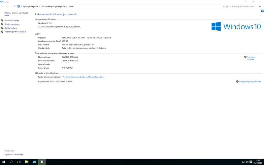Click shield icon beside Promjena ključa proizvoda
Viewport: 264px width, 165px height.
click(x=237, y=82)
